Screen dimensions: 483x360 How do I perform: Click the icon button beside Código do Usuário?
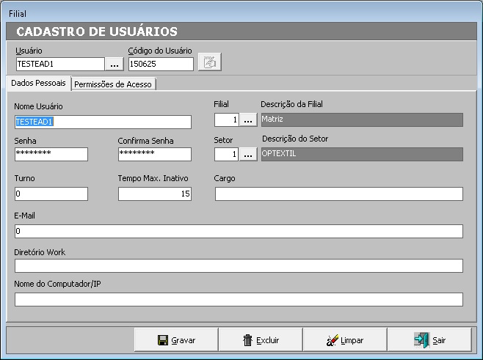point(209,63)
